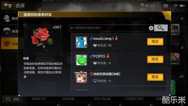Image resolution: width=188 pixels, height=106 pixels.
Task: Go back using the return arrow icon
Action: coord(7,5)
